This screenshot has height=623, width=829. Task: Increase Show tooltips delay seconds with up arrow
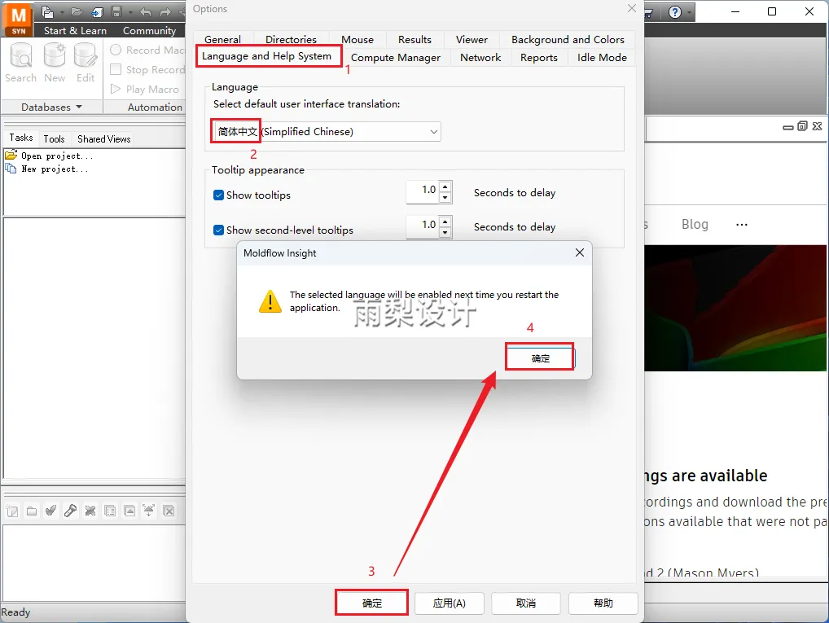(445, 186)
